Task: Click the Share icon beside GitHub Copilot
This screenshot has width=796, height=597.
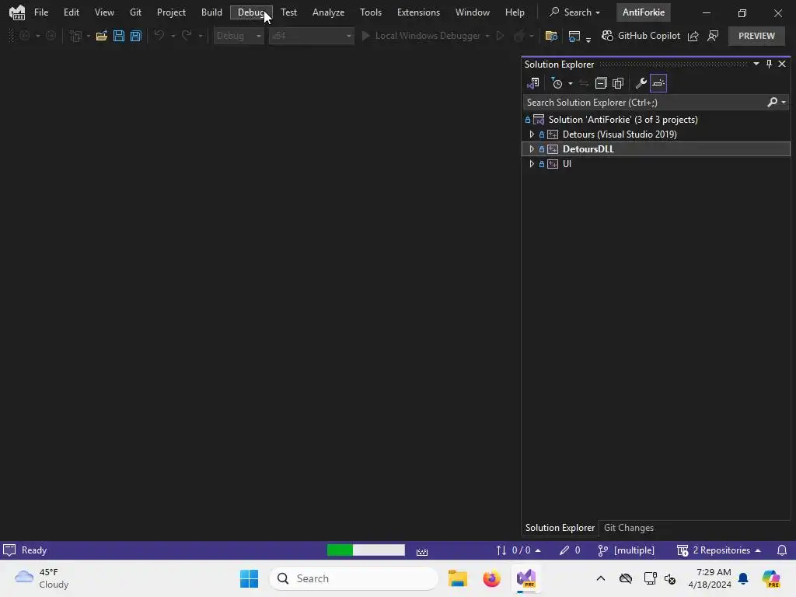Action: pyautogui.click(x=693, y=36)
